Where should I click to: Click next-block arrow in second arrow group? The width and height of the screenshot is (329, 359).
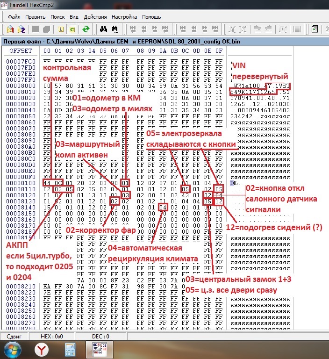coord(204,29)
